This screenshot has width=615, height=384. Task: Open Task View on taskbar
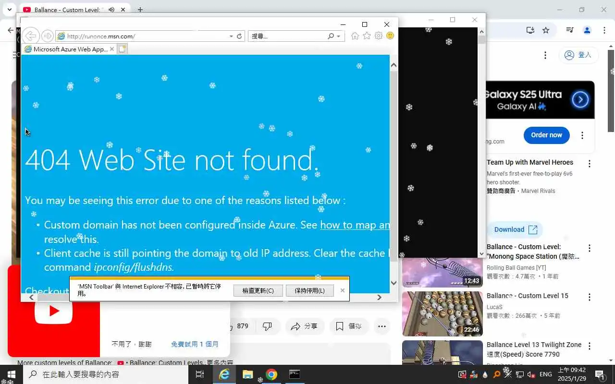click(200, 374)
